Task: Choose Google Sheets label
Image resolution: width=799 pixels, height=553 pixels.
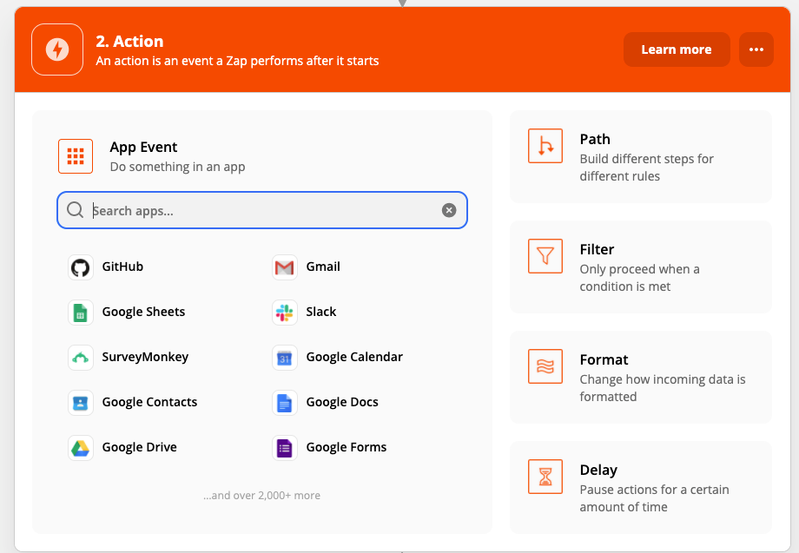Action: click(x=143, y=312)
